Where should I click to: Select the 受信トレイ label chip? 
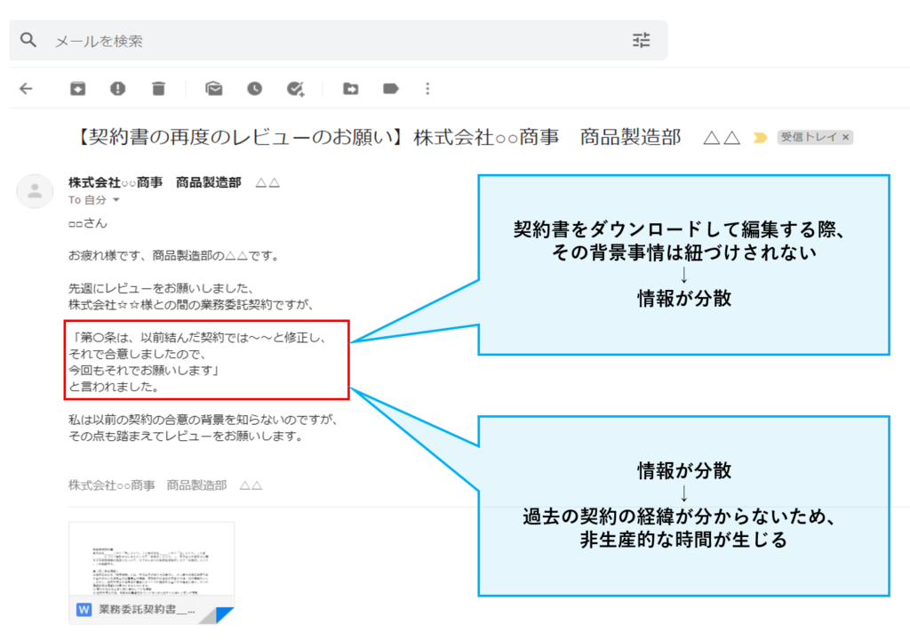coord(809,137)
